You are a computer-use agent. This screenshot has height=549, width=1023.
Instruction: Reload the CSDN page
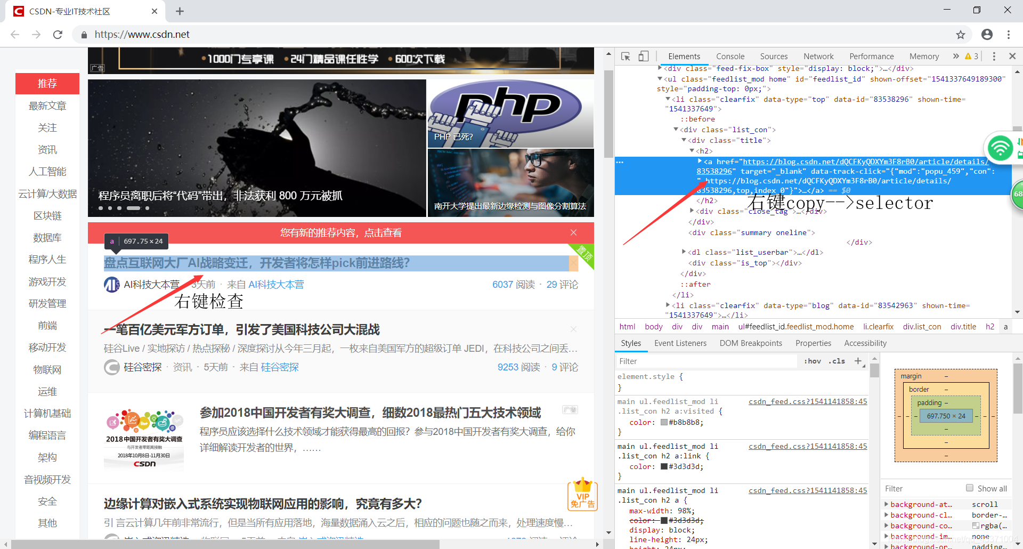point(58,35)
